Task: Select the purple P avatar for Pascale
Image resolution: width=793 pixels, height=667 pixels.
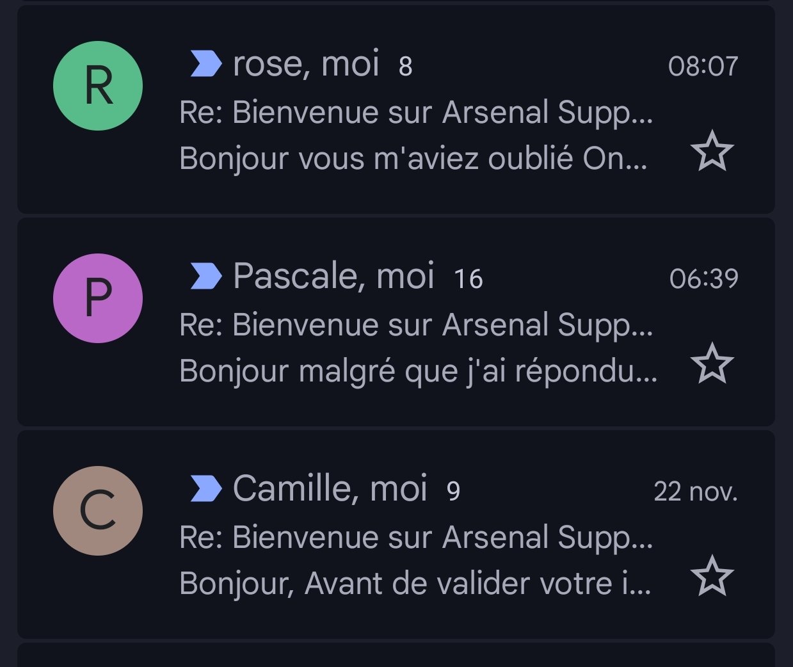Action: pos(98,298)
